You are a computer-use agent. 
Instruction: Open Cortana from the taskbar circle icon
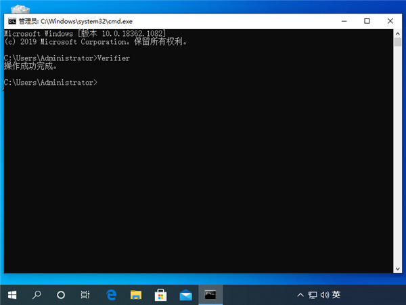tap(61, 295)
